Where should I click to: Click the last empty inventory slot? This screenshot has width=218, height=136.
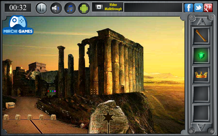tap(201, 113)
